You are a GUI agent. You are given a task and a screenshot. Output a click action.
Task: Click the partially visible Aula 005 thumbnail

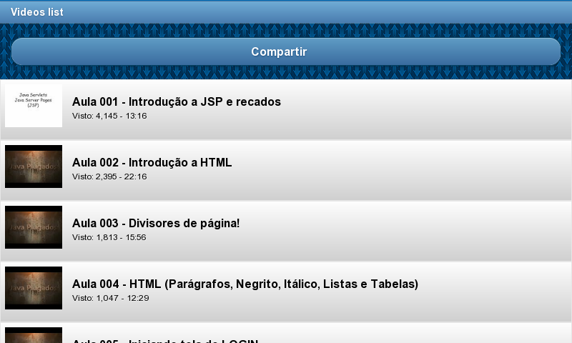[x=34, y=335]
